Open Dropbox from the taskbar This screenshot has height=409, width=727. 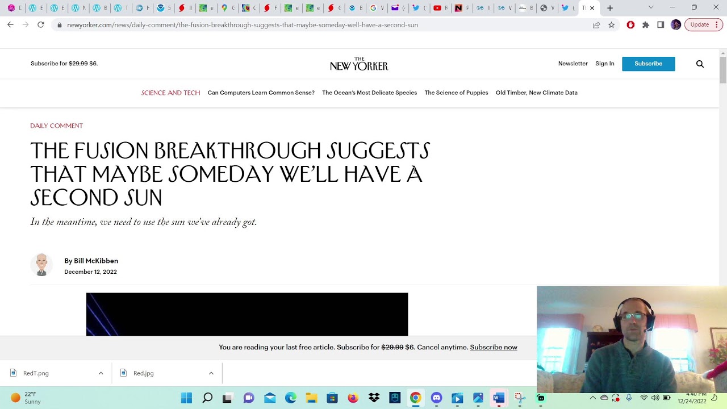click(374, 398)
